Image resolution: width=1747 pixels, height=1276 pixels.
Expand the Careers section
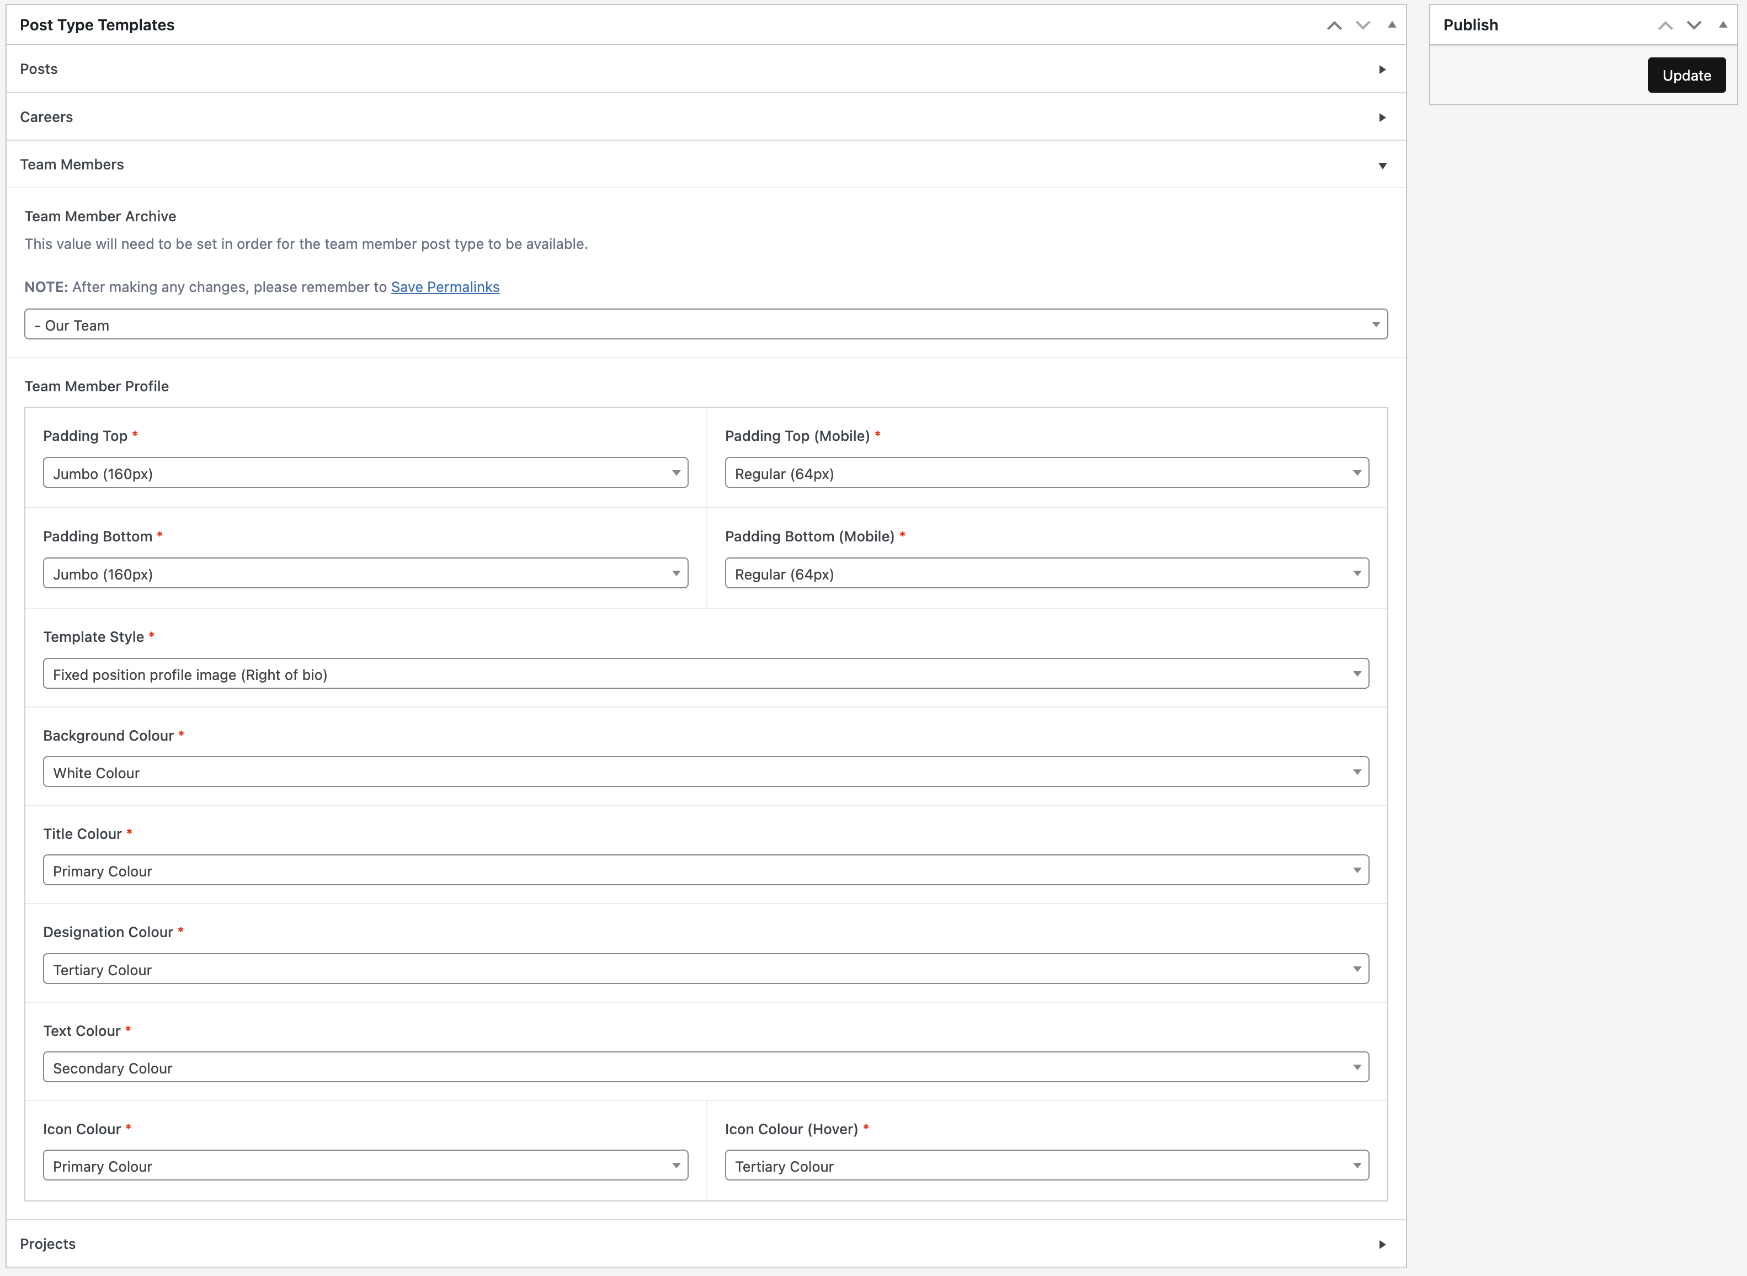1382,118
